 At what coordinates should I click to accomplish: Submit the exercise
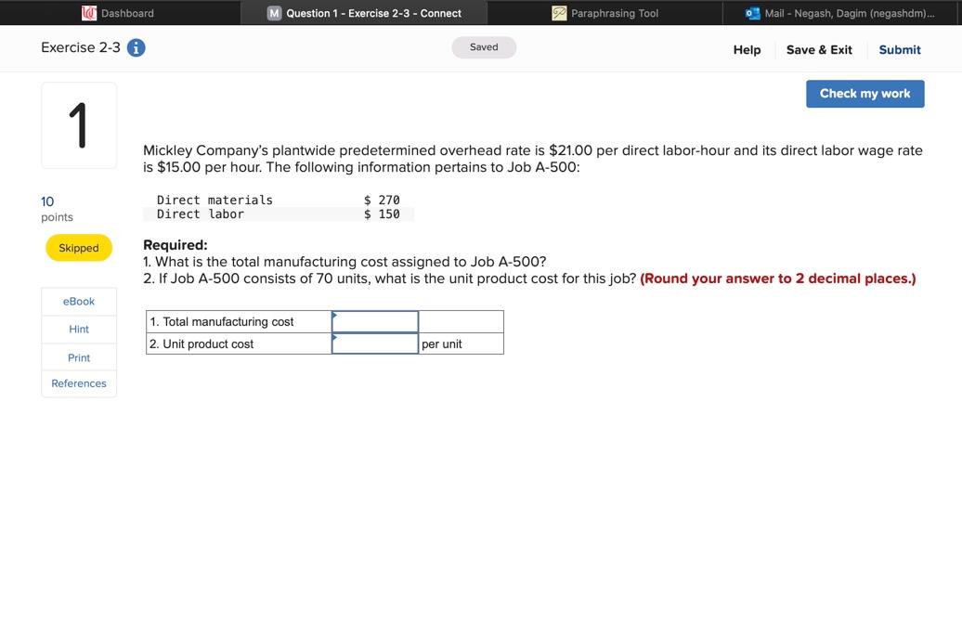point(899,49)
